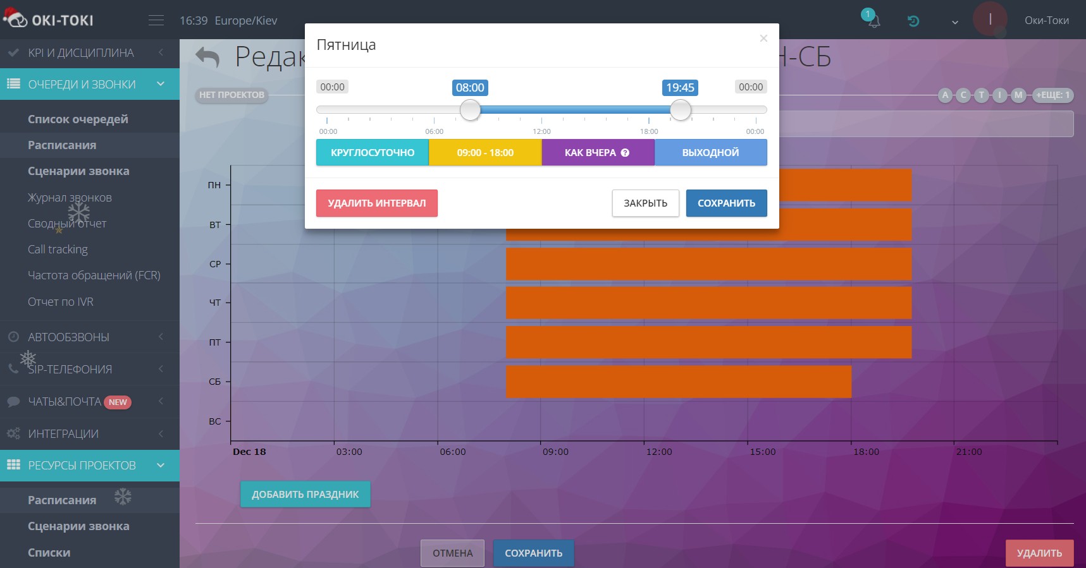Open Частота обращений (FCR)
Viewport: 1086px width, 568px height.
94,275
